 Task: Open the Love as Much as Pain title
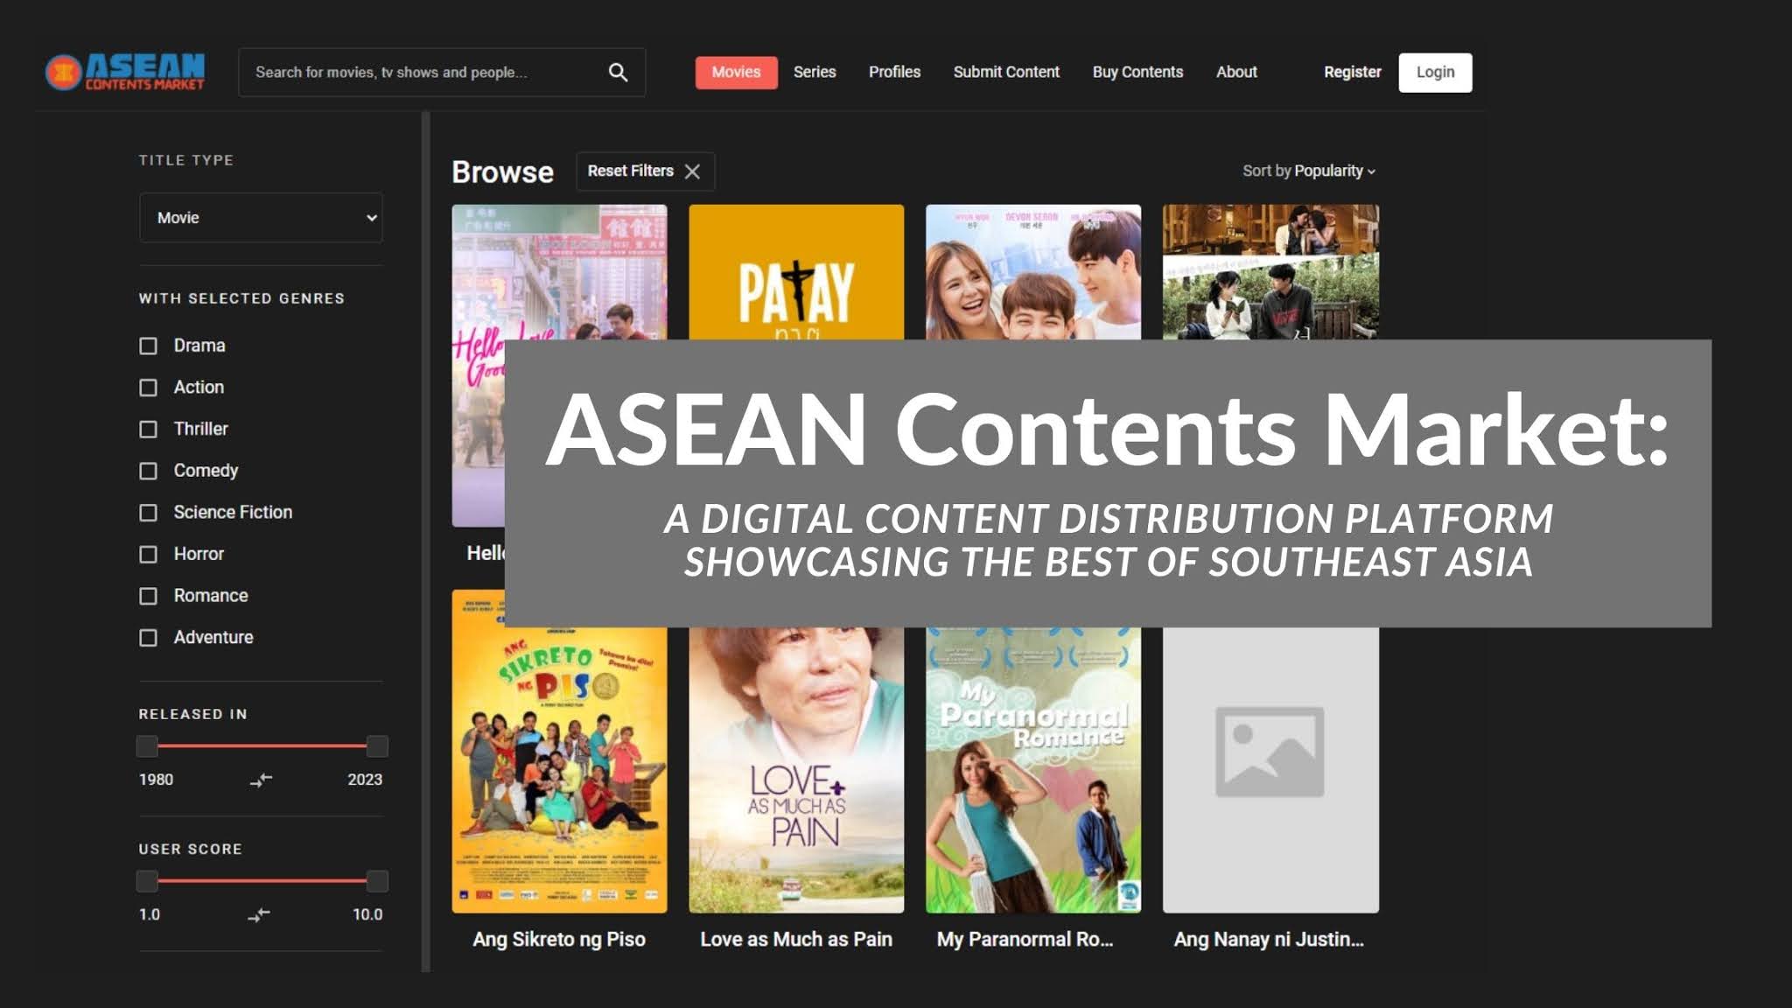[796, 940]
